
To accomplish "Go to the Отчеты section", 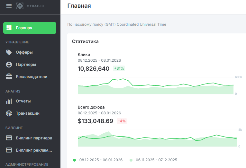I will click(x=23, y=101).
